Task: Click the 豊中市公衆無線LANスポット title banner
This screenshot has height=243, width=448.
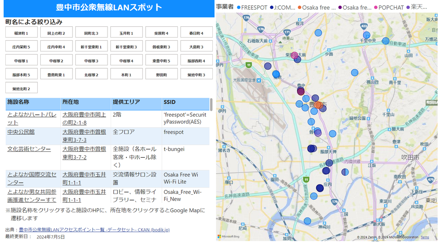Action: [x=109, y=8]
